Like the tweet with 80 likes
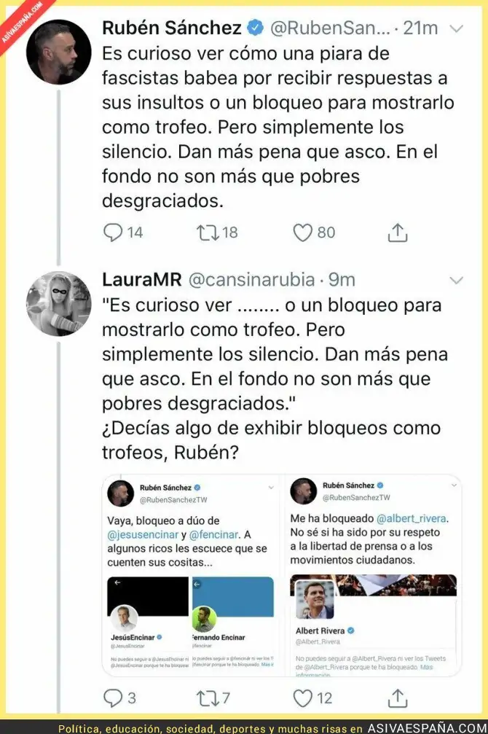Viewport: 488px width, 734px height. pyautogui.click(x=302, y=233)
